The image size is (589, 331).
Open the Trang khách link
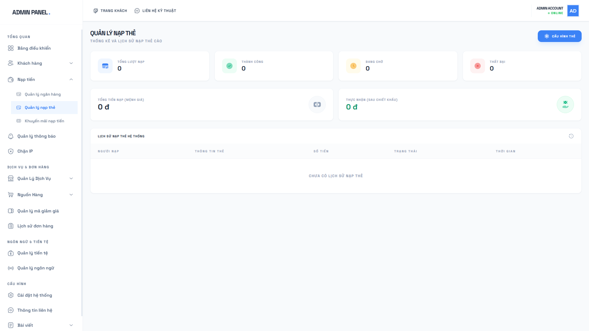[110, 11]
